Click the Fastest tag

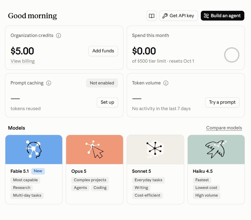(x=202, y=180)
